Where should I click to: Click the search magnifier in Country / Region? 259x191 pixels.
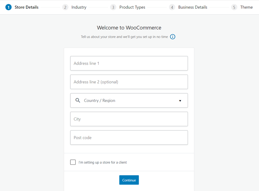(x=78, y=101)
